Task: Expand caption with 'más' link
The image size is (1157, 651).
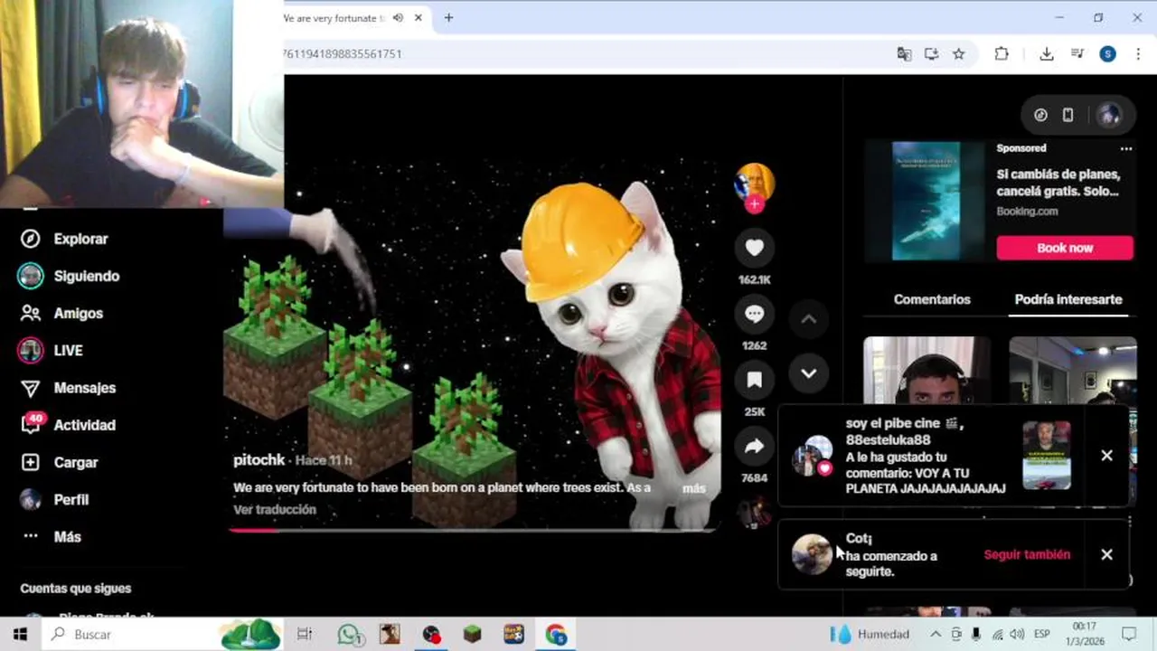Action: tap(693, 488)
